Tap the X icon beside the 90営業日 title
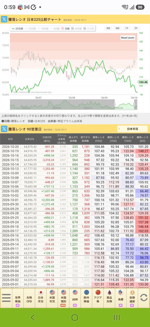 click(4, 129)
